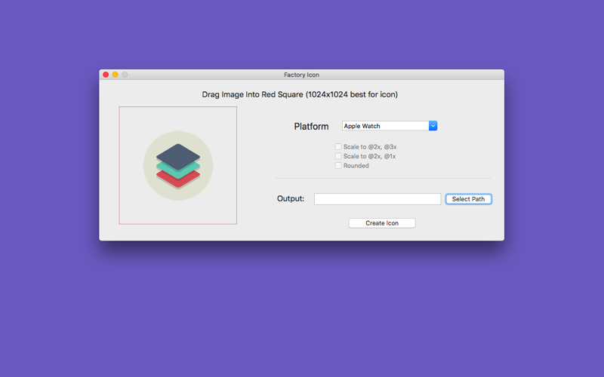
Task: Click the blue Platform dropdown arrow
Action: pyautogui.click(x=433, y=126)
